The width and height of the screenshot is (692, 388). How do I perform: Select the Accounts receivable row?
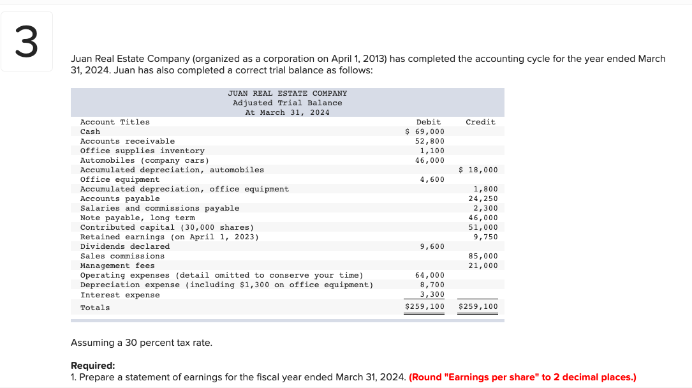(127, 141)
